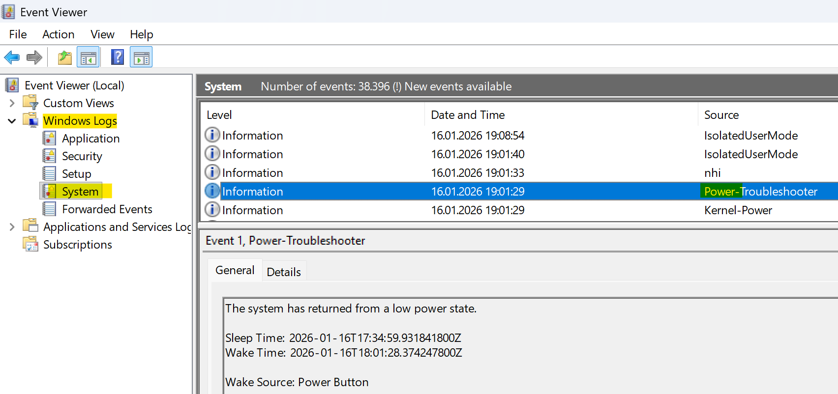838x394 pixels.
Task: Sort events by Source column header
Action: 721,115
